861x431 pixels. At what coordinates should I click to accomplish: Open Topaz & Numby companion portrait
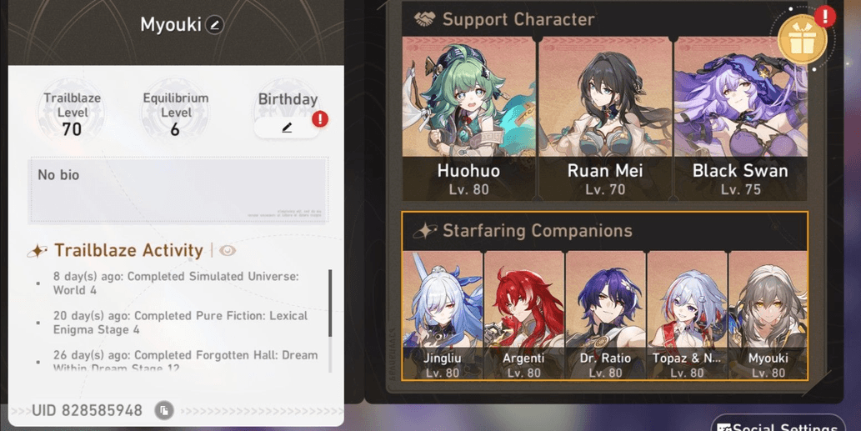[x=687, y=315]
